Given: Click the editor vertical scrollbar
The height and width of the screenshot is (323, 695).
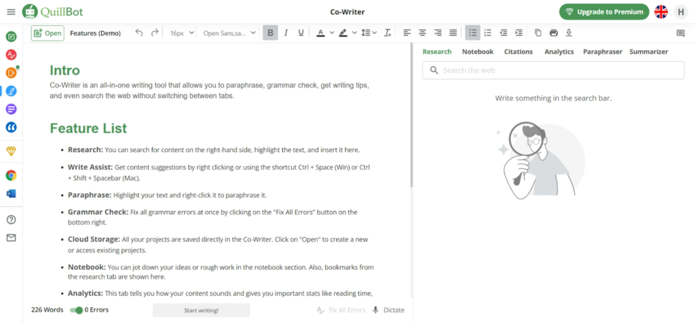Looking at the screenshot, I should [411, 115].
